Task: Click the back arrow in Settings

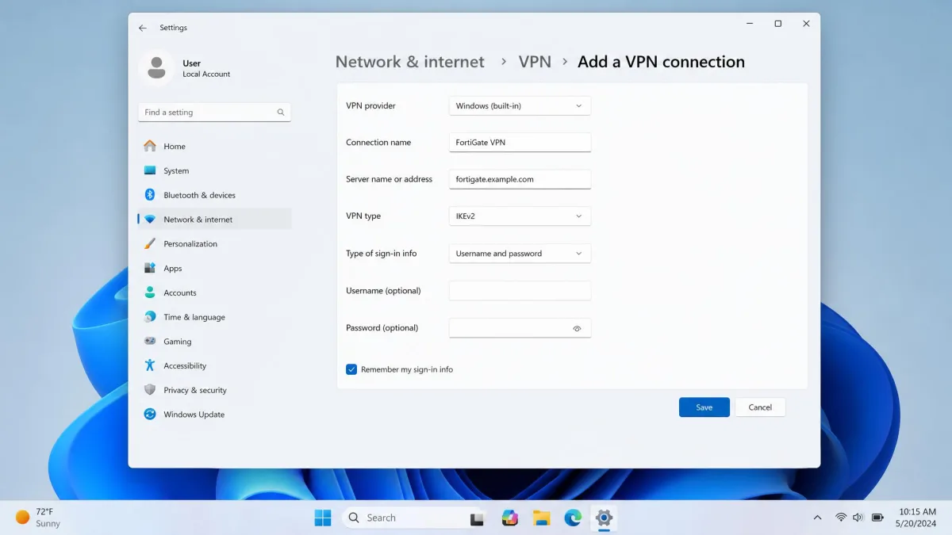Action: 143,28
